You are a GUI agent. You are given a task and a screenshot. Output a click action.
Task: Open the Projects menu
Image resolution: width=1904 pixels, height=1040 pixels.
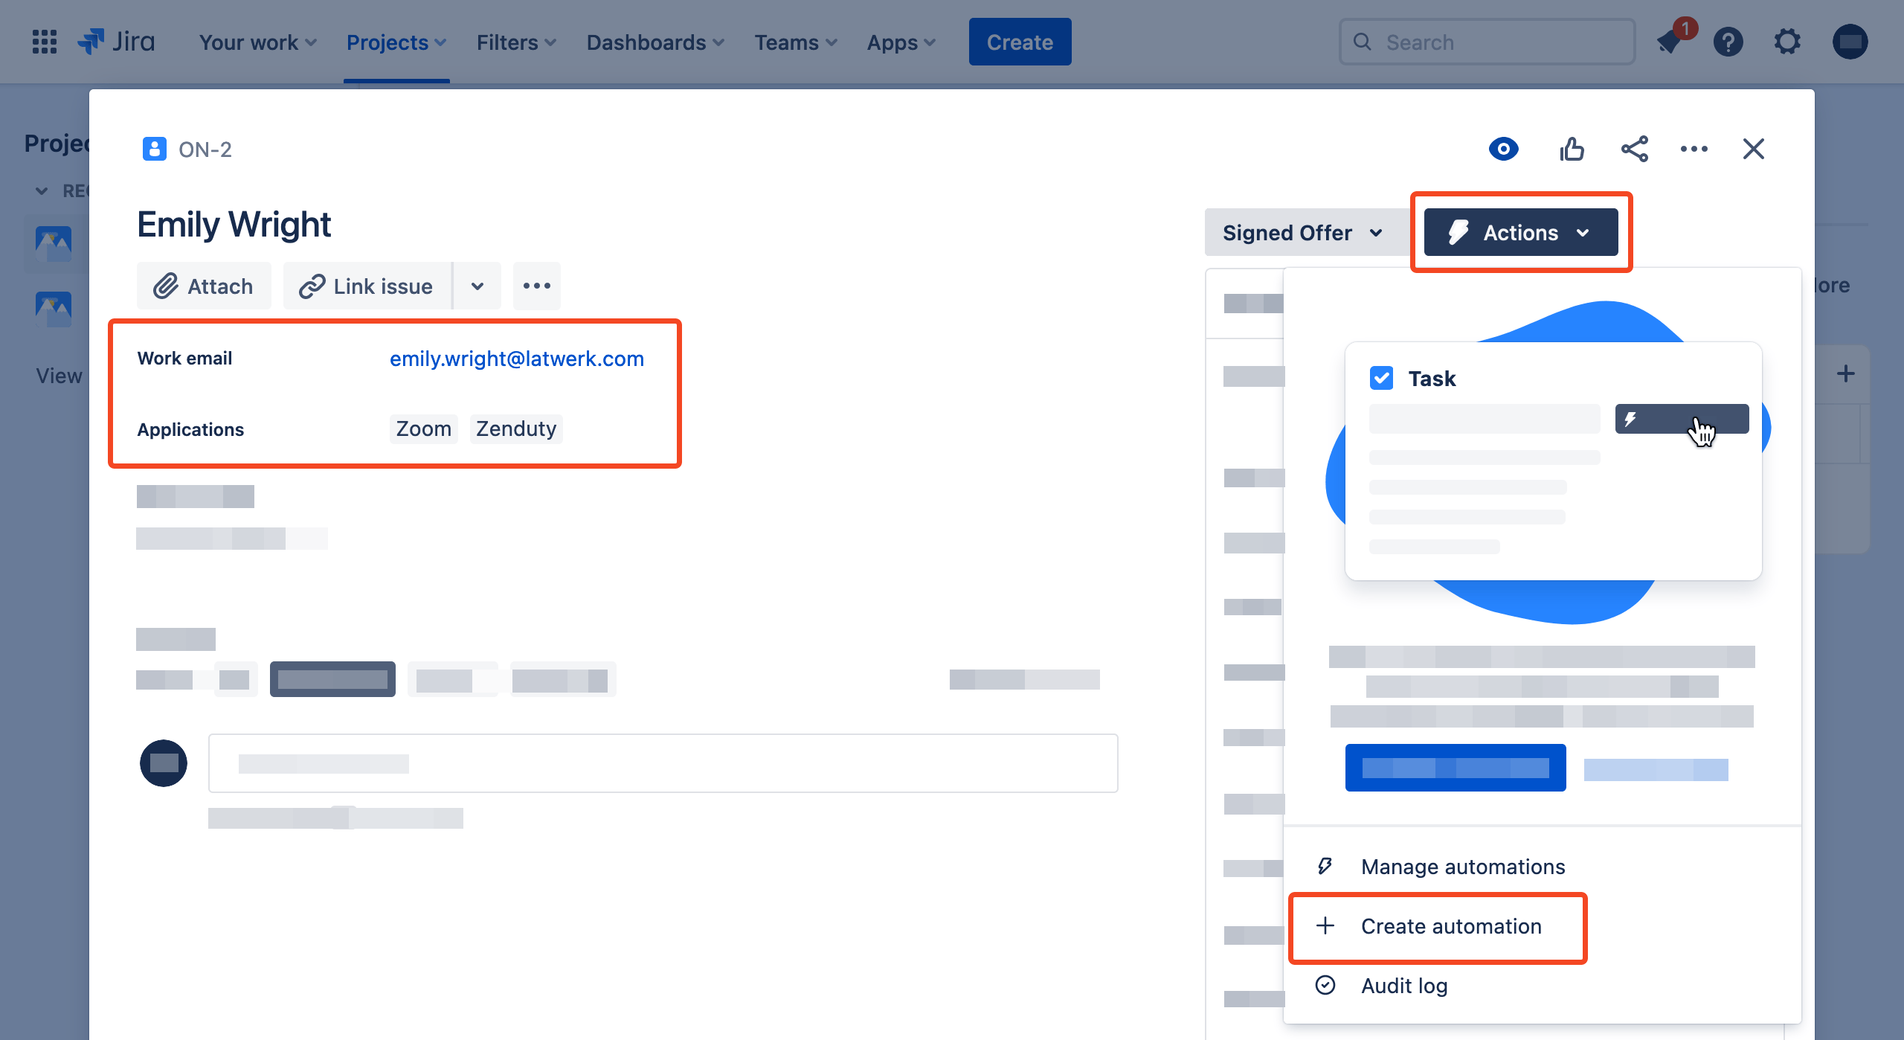396,42
